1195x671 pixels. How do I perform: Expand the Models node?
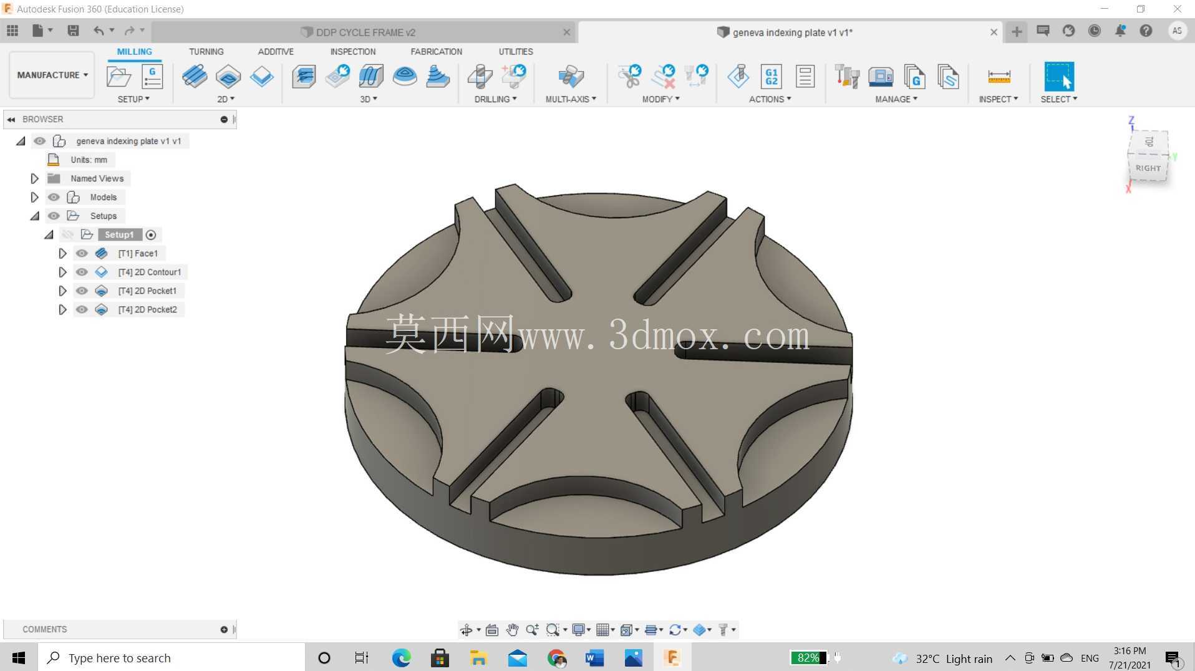34,197
